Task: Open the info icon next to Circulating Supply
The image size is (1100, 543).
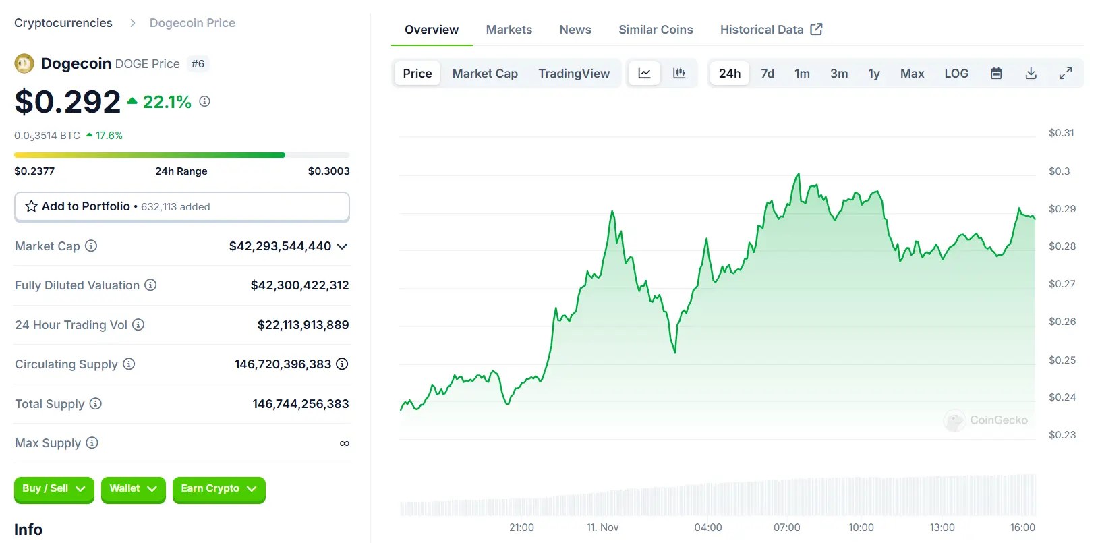Action: [128, 364]
